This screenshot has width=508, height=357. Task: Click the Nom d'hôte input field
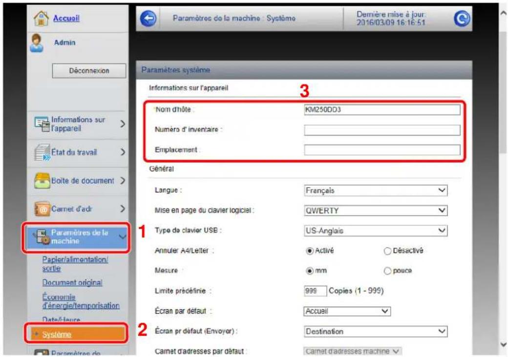point(382,109)
